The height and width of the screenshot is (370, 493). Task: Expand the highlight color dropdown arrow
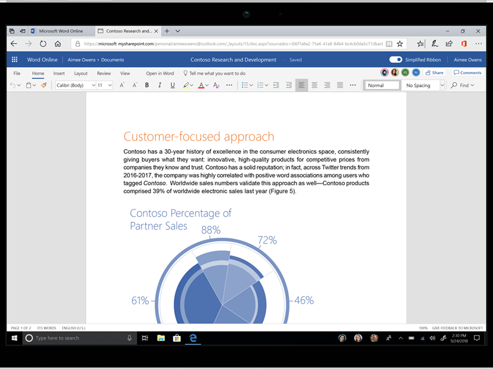pos(192,85)
